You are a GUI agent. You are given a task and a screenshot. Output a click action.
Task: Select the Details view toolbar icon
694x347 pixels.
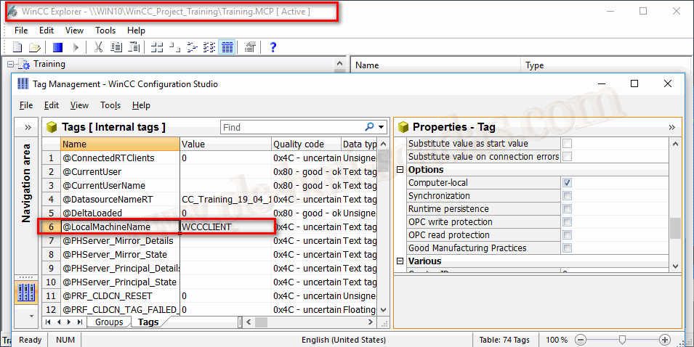click(227, 47)
